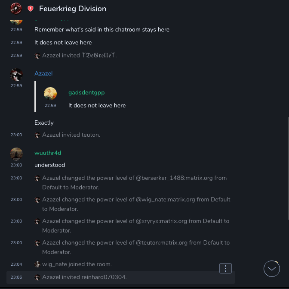The image size is (289, 289).
Task: Click gadsdentgpp's avatar in the quoted reply
Action: click(x=50, y=94)
